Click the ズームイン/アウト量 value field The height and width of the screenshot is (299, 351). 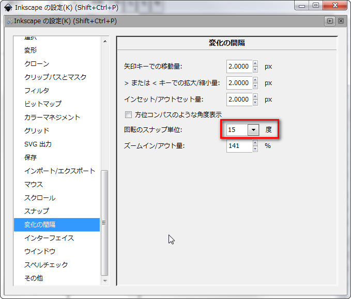pos(239,146)
